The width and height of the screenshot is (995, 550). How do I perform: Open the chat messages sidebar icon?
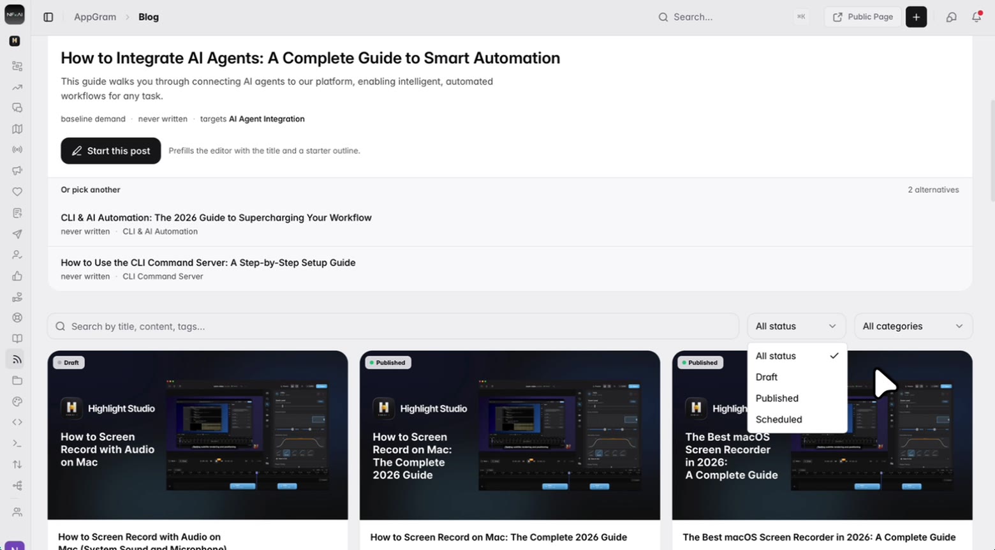(17, 108)
